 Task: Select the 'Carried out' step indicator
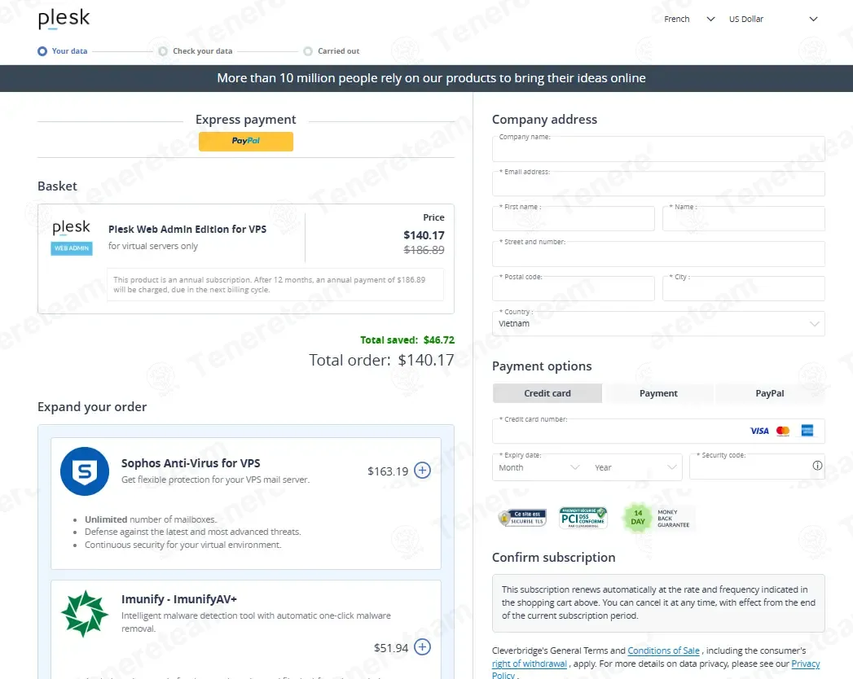click(332, 51)
